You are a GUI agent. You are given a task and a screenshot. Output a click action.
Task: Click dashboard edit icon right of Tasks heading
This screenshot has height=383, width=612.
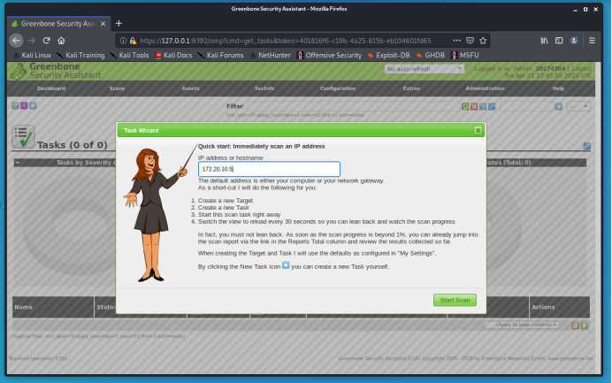[x=586, y=146]
